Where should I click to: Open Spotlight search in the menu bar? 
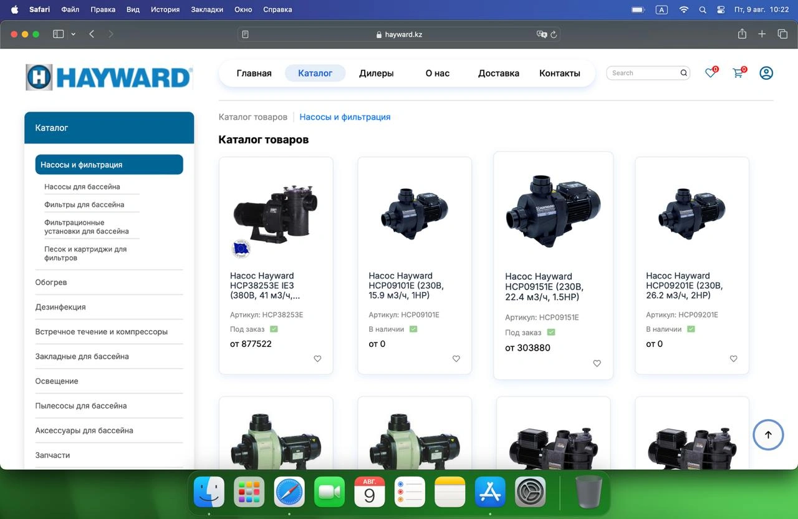703,9
